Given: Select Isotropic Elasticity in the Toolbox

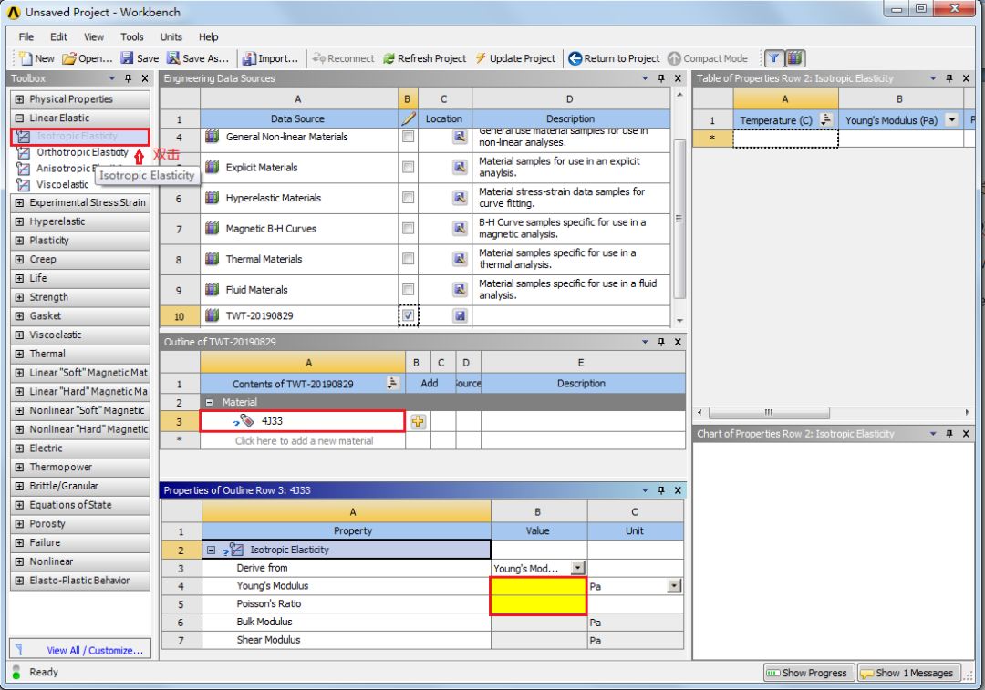Looking at the screenshot, I should pos(79,136).
